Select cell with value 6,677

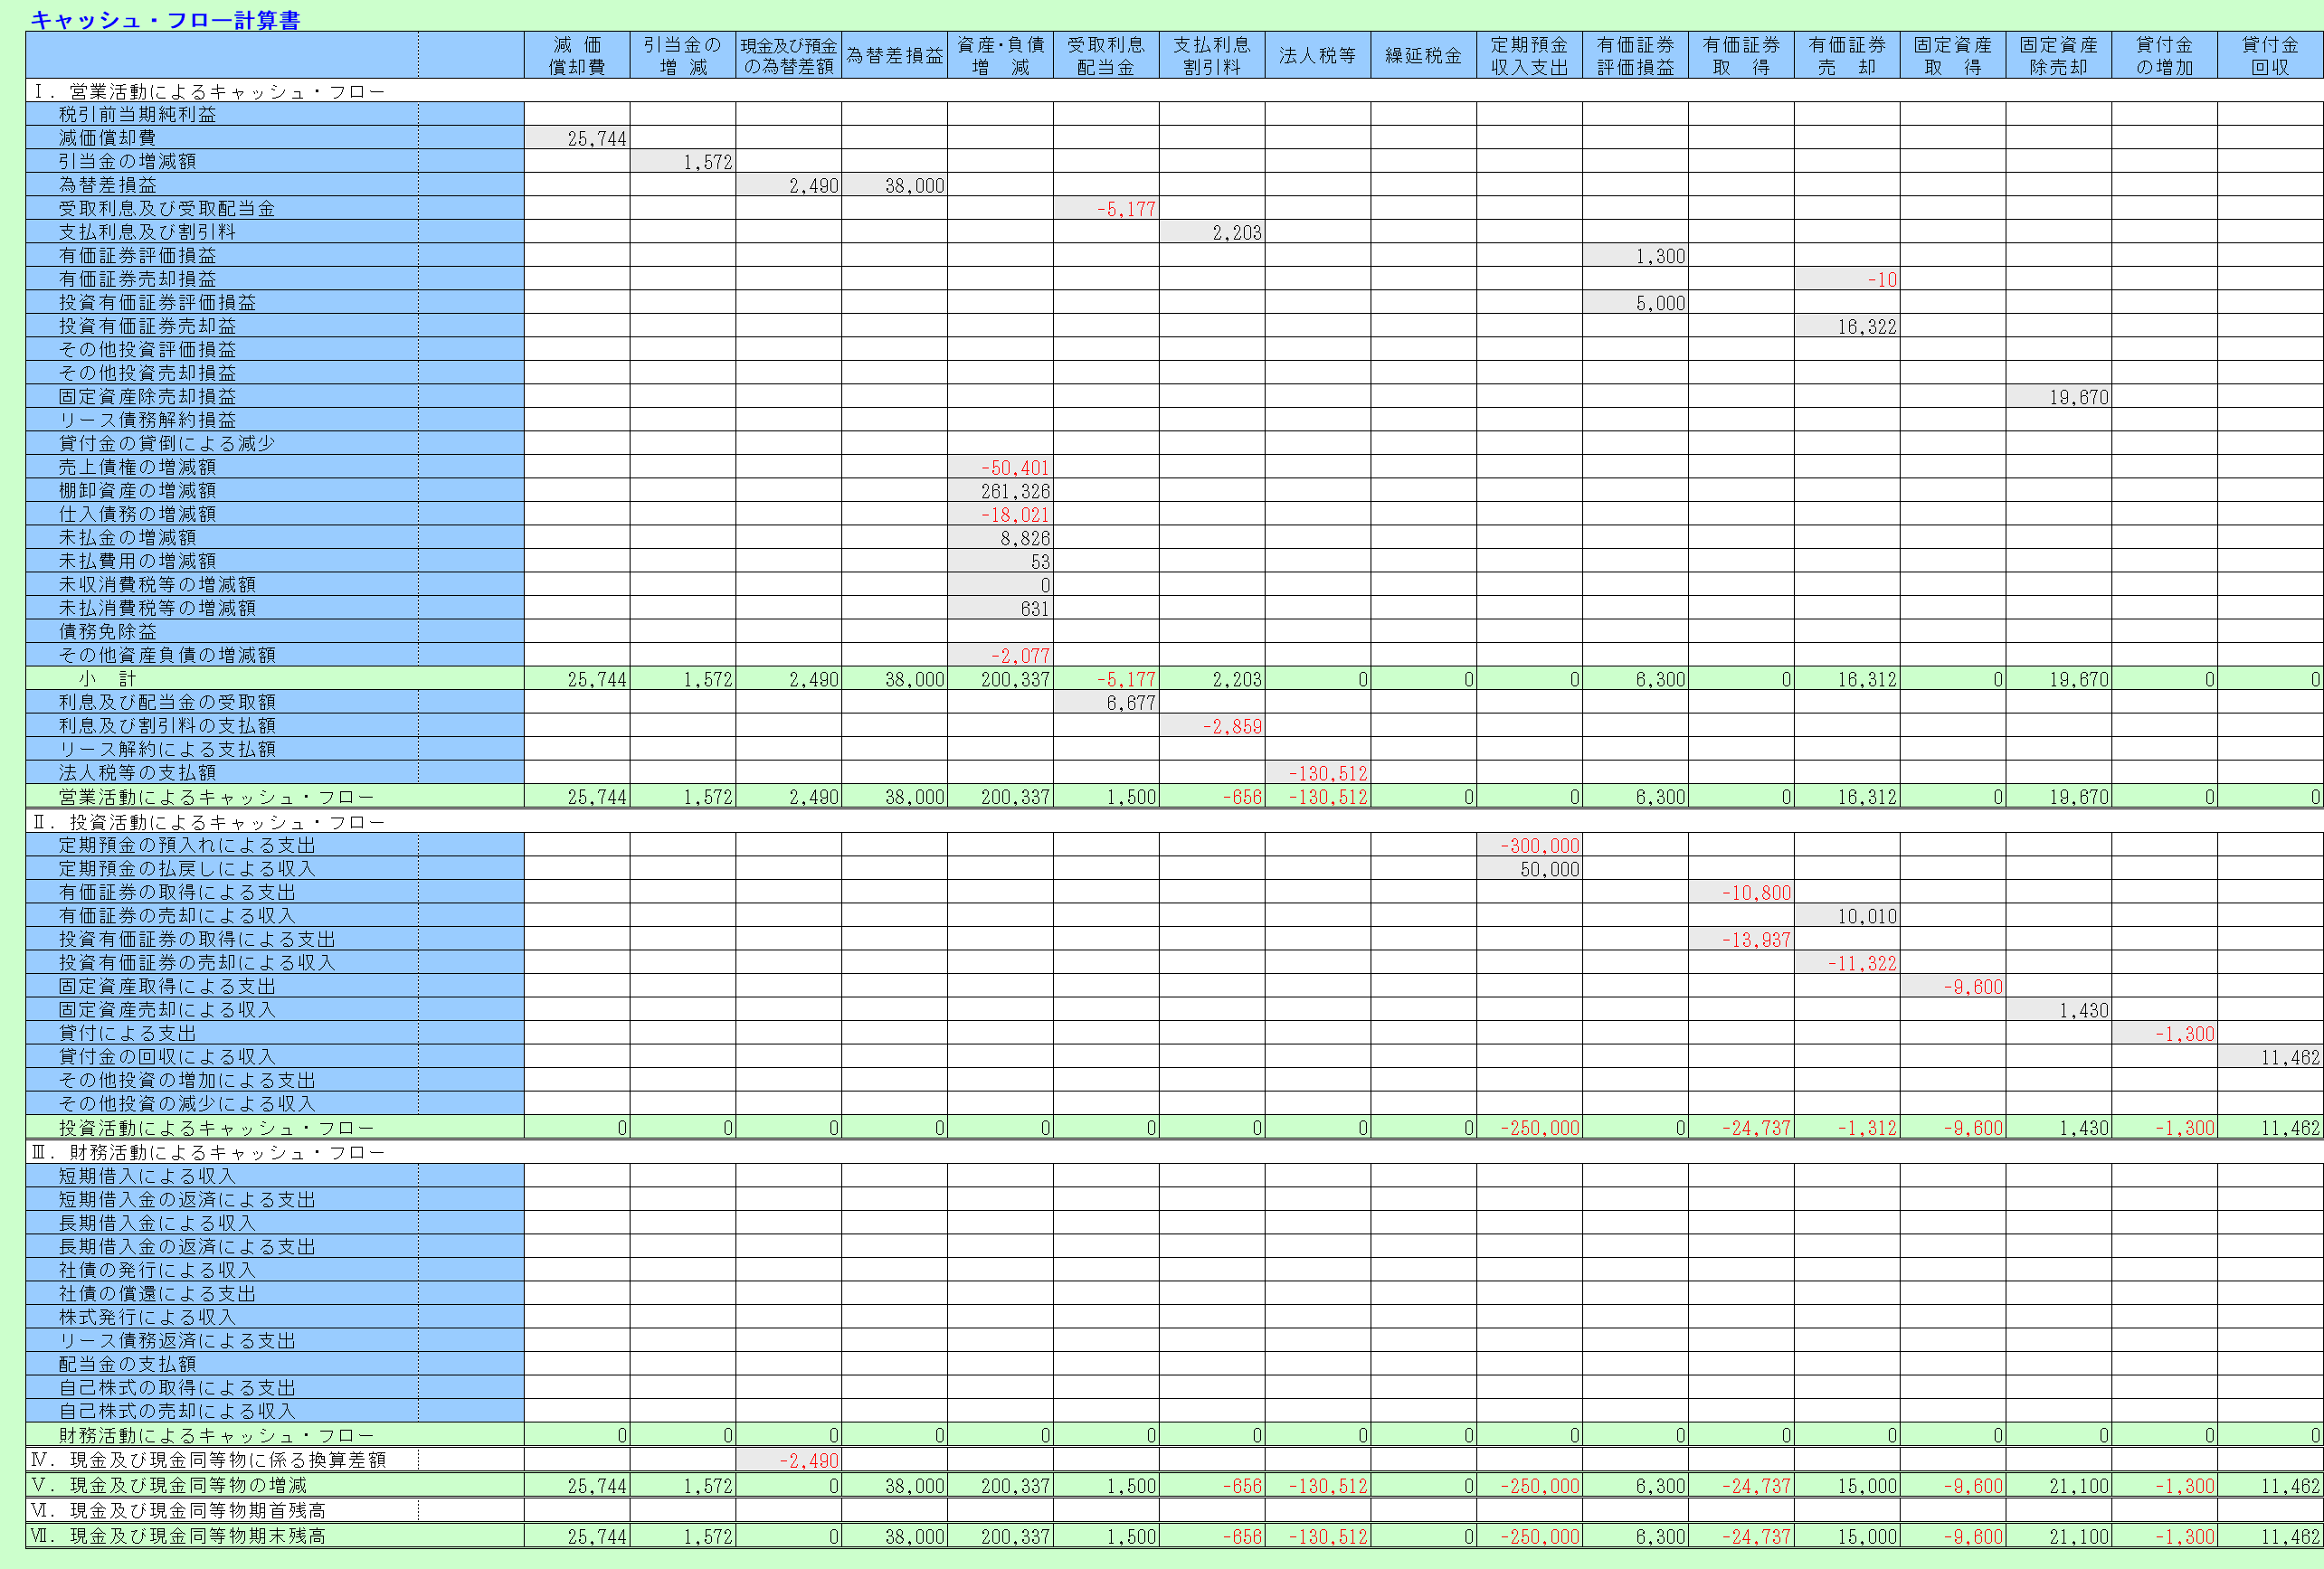pyautogui.click(x=1106, y=703)
